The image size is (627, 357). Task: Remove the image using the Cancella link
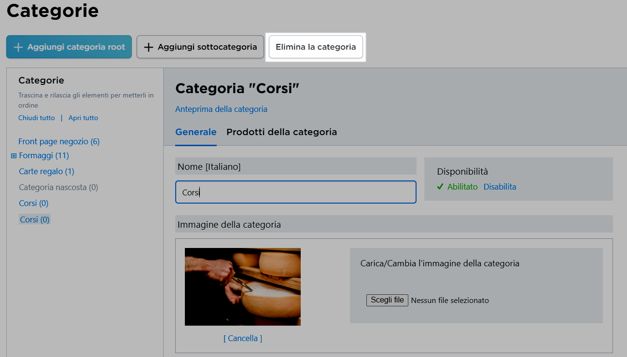[243, 338]
